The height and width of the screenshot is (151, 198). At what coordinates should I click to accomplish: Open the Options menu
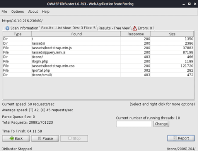click(x=17, y=12)
